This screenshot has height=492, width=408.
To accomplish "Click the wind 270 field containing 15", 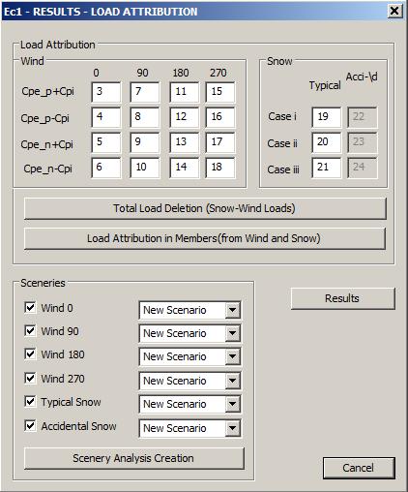I will pyautogui.click(x=220, y=92).
